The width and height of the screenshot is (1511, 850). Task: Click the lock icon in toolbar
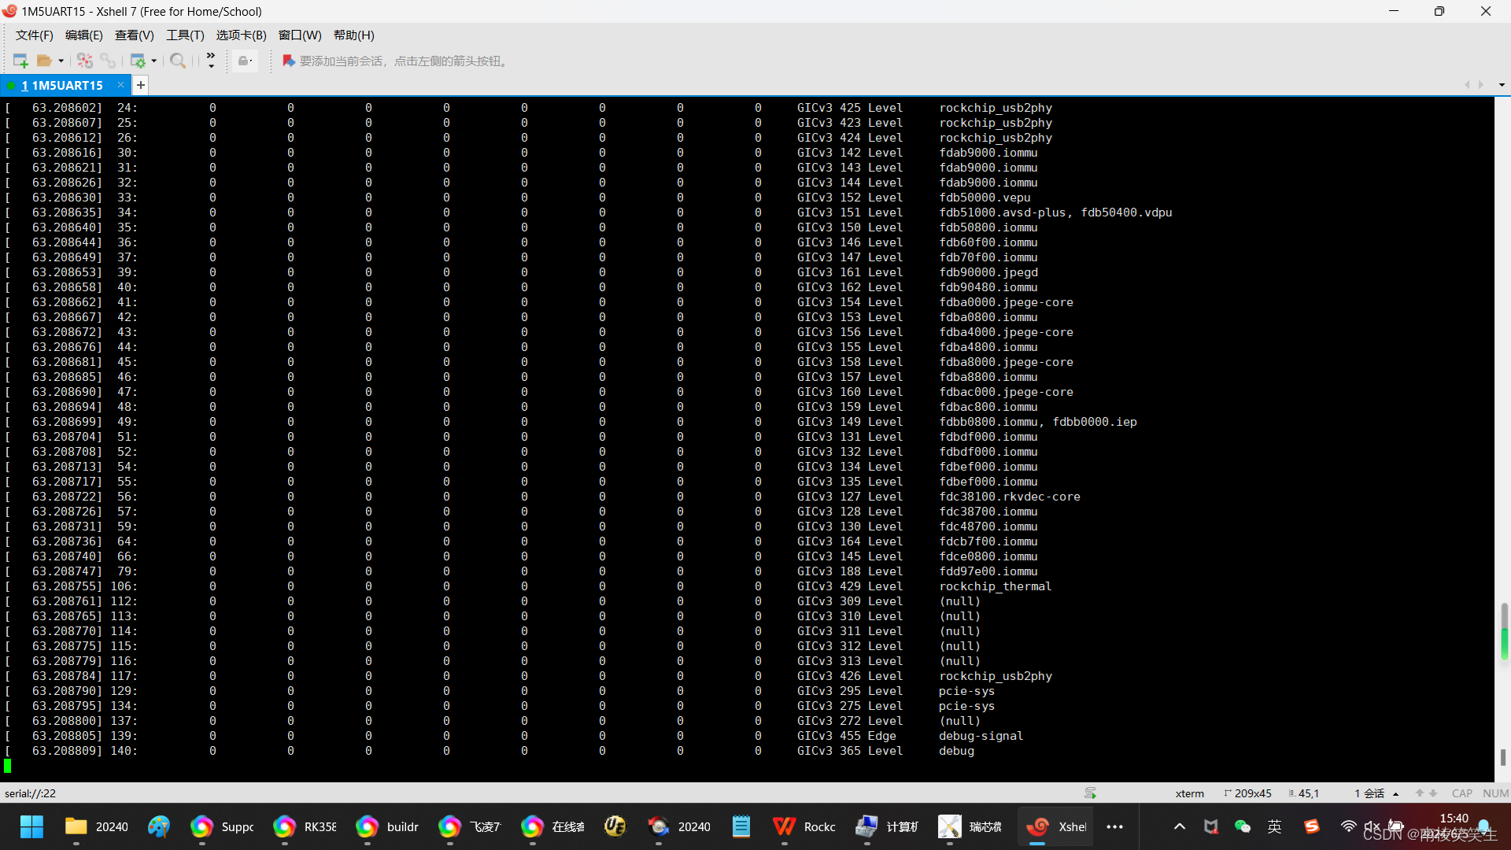[x=244, y=61]
